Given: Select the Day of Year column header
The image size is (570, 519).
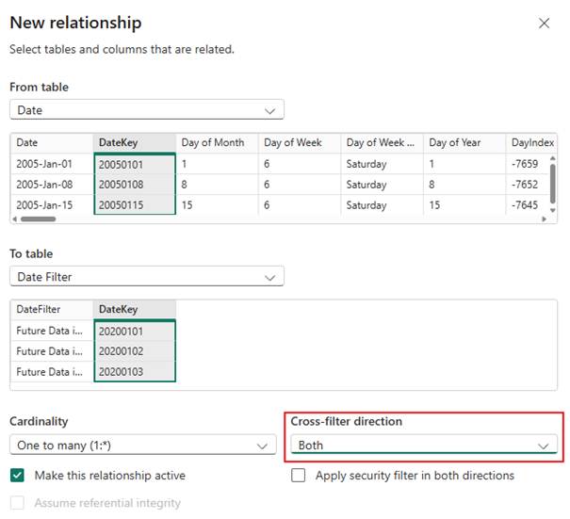Looking at the screenshot, I should coord(463,143).
